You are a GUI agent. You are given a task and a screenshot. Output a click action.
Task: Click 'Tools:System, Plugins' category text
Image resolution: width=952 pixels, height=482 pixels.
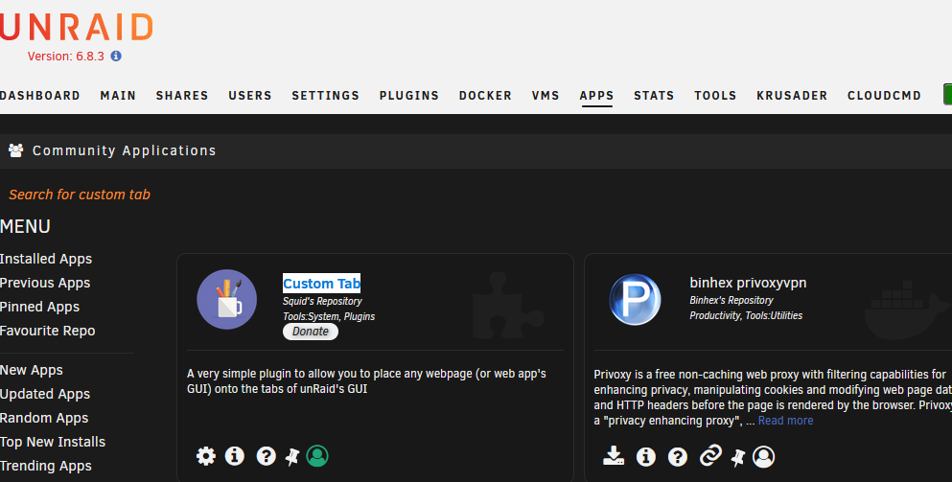(x=329, y=316)
